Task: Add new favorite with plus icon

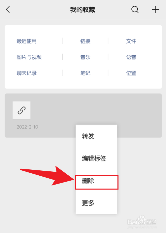Action: 156,10
